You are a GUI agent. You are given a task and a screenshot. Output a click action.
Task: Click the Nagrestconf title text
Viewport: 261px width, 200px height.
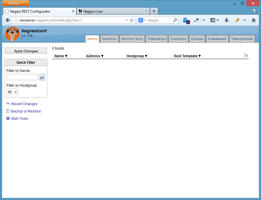tap(34, 31)
